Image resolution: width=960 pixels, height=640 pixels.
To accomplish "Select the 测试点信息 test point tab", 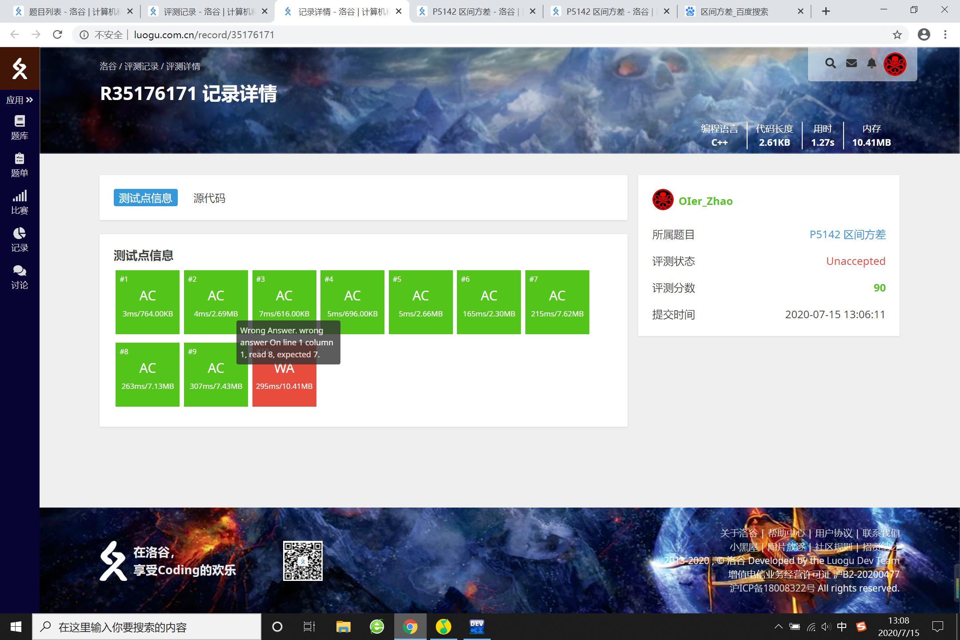I will click(x=145, y=198).
